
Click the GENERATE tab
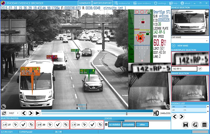click(85, 3)
